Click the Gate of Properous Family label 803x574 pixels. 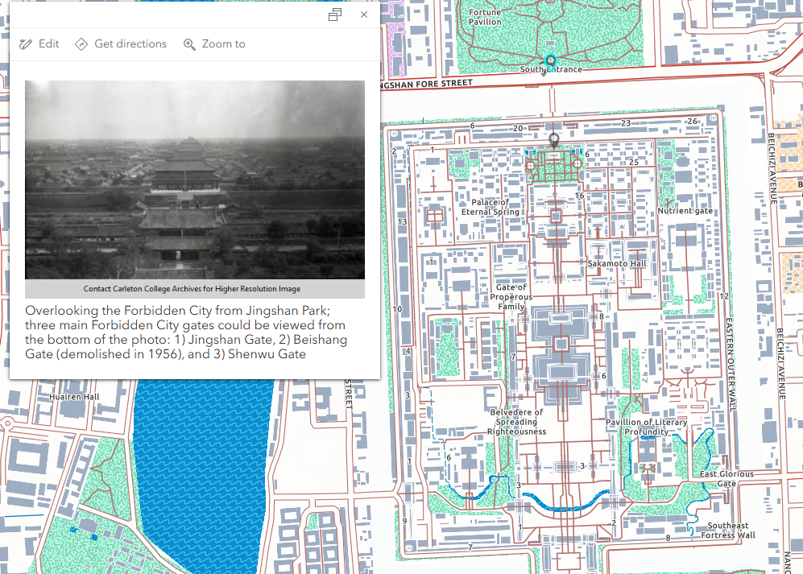coord(511,297)
